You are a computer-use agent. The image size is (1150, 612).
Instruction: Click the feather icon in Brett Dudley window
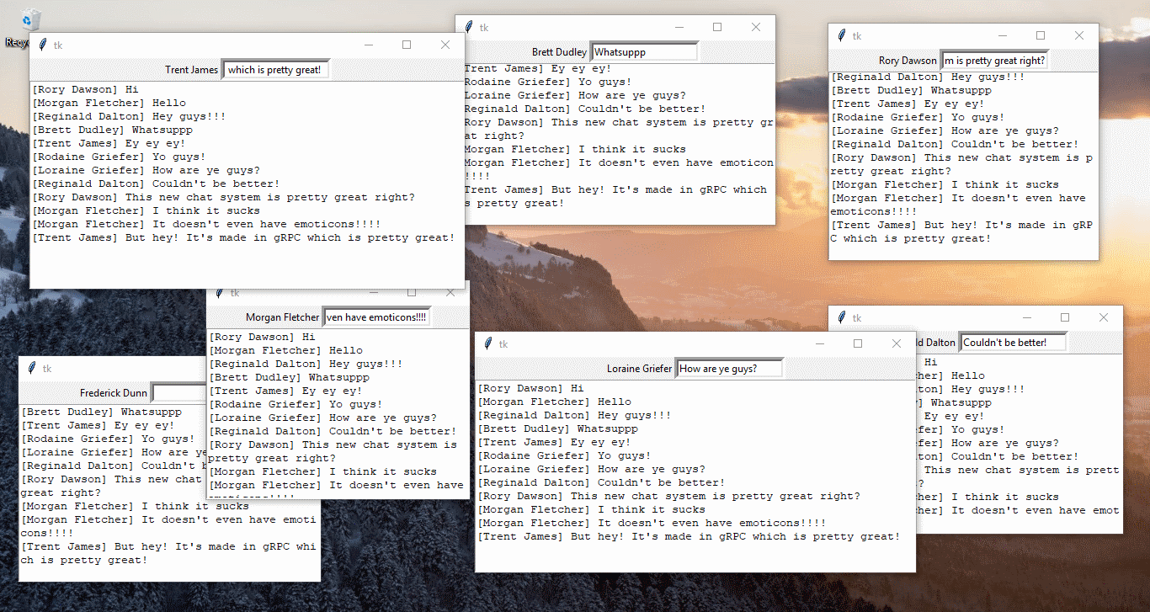pyautogui.click(x=469, y=27)
